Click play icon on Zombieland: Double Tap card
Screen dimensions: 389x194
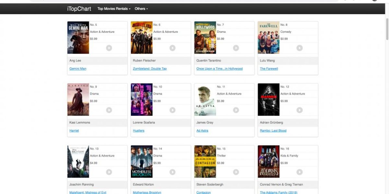coord(172,48)
